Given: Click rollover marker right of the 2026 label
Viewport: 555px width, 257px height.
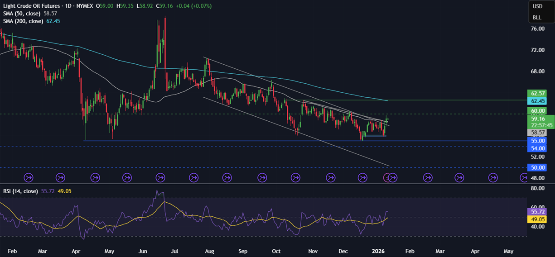Looking at the screenshot, I should click(392, 177).
